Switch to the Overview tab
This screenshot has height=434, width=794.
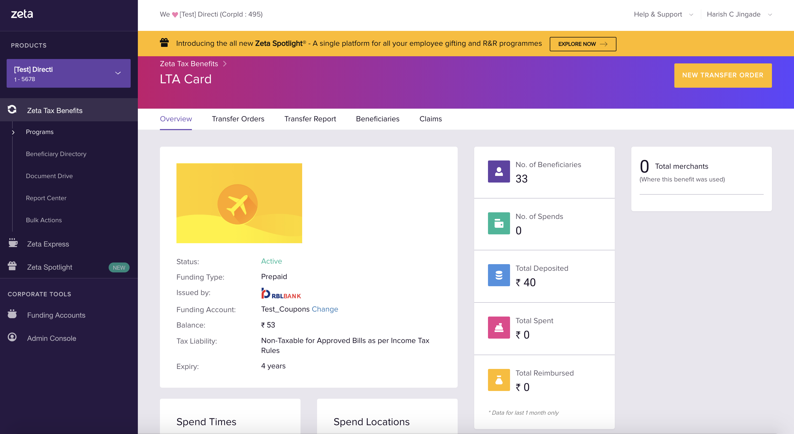point(176,119)
